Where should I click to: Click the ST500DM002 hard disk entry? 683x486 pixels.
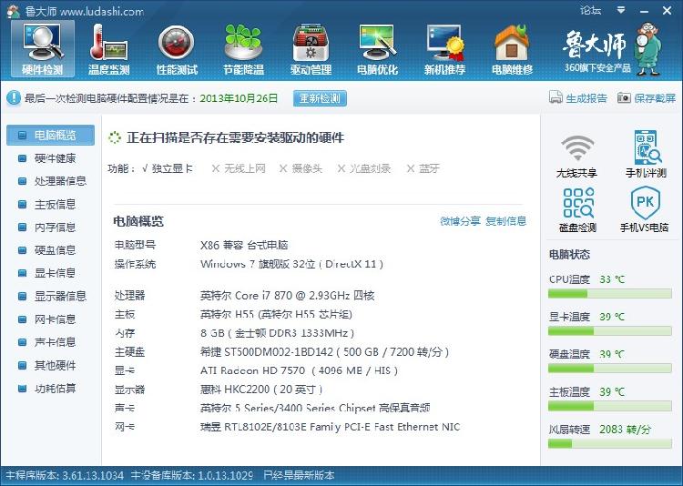[x=324, y=352]
